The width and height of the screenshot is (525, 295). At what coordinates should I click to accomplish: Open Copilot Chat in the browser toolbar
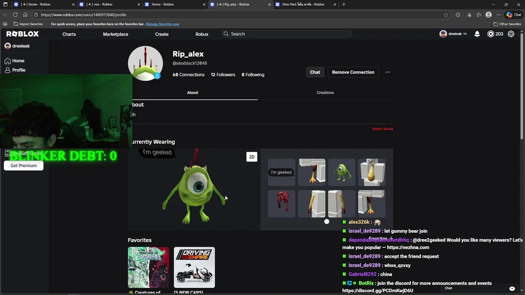tap(514, 15)
